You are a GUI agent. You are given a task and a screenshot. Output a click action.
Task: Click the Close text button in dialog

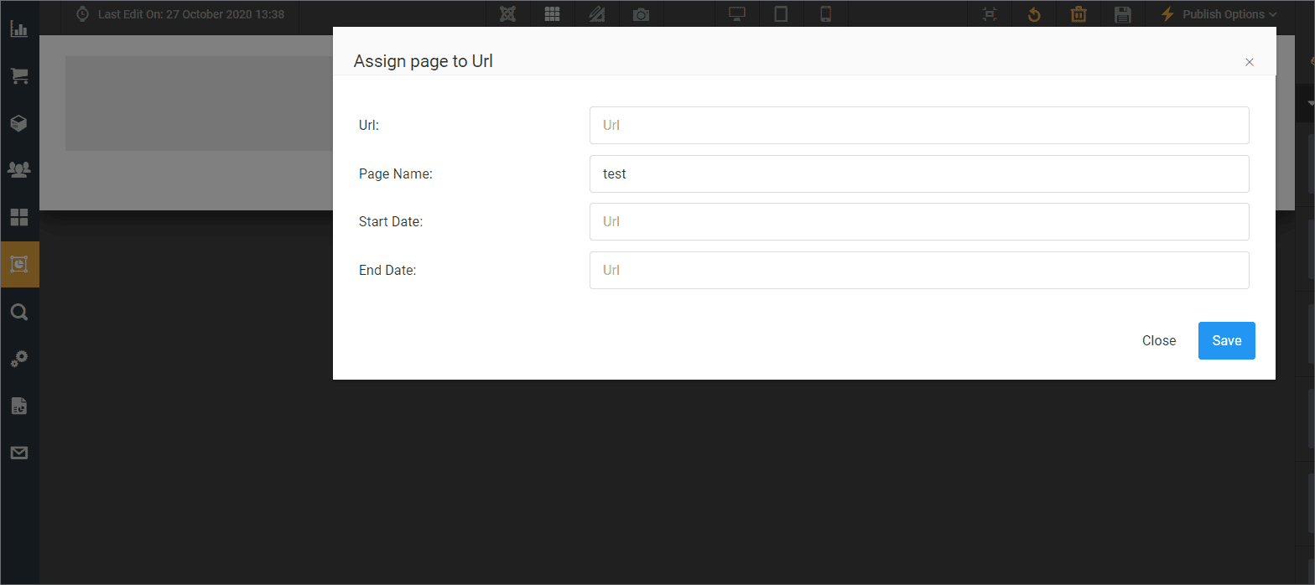coord(1158,340)
